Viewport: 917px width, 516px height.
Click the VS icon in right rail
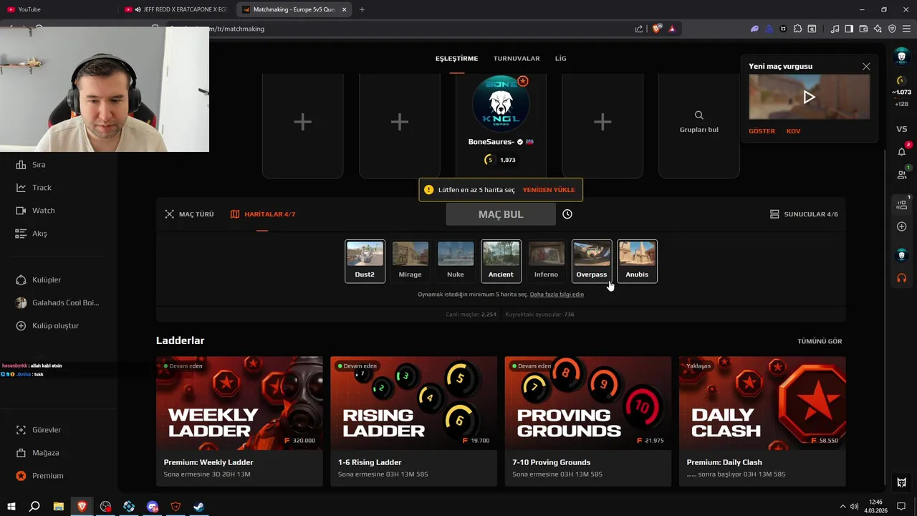(x=902, y=129)
